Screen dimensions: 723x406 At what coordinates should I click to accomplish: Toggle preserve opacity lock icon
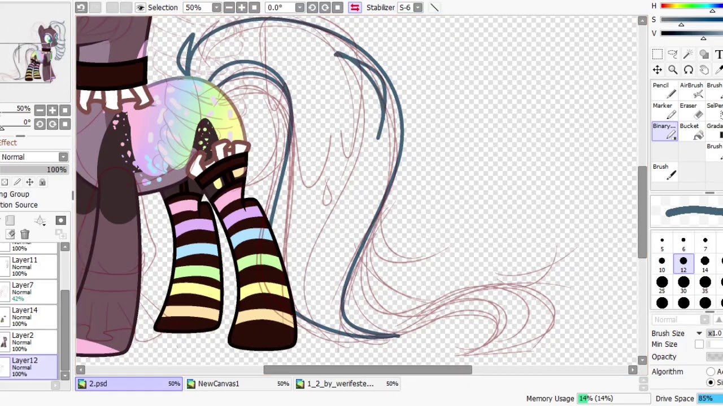pos(5,182)
